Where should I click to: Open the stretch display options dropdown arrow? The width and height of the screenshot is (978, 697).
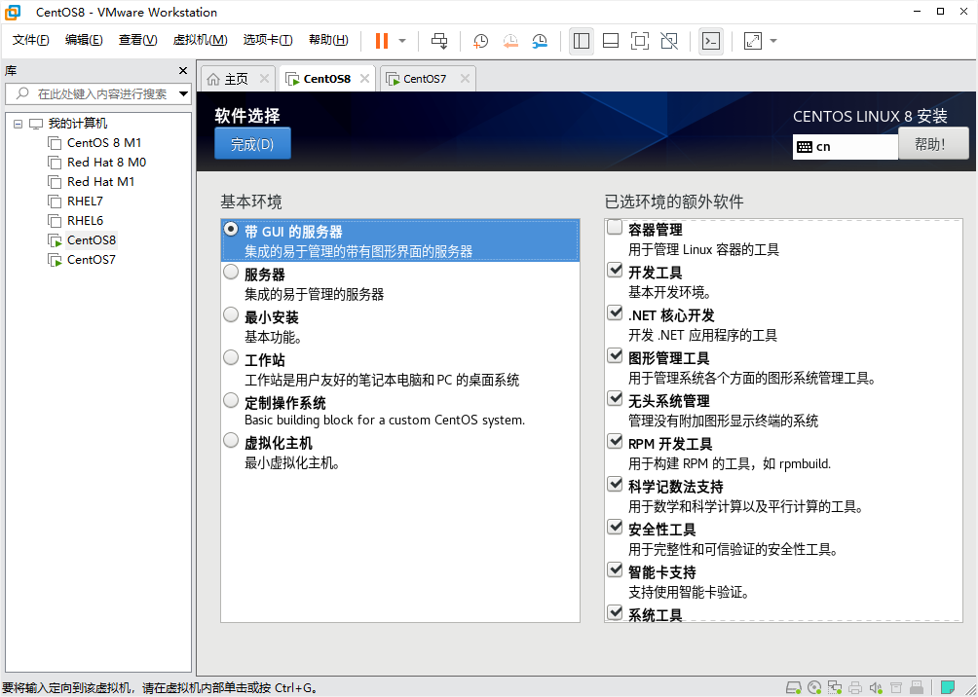773,41
